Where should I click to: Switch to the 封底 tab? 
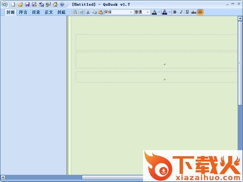coord(62,12)
